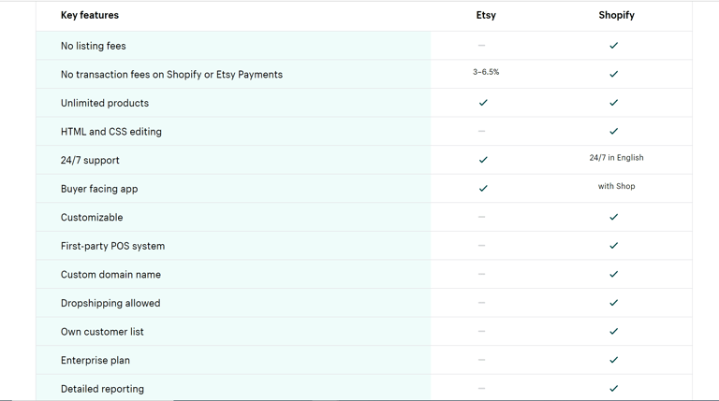Image resolution: width=719 pixels, height=401 pixels.
Task: Click Shopify checkmark for Enterprise plan
Action: (614, 360)
